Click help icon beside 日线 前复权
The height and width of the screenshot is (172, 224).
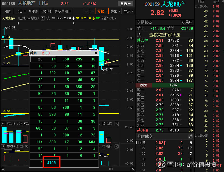click(x=43, y=18)
